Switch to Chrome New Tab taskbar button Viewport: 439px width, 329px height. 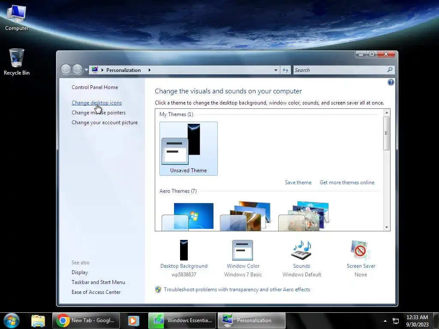[x=86, y=320]
